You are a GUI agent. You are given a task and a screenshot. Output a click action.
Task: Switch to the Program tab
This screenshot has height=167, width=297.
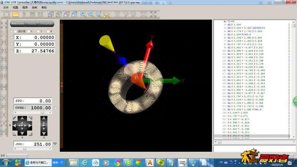46,24
